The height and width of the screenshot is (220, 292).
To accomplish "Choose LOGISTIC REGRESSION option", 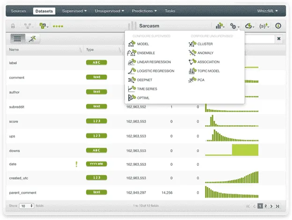I will 151,71.
